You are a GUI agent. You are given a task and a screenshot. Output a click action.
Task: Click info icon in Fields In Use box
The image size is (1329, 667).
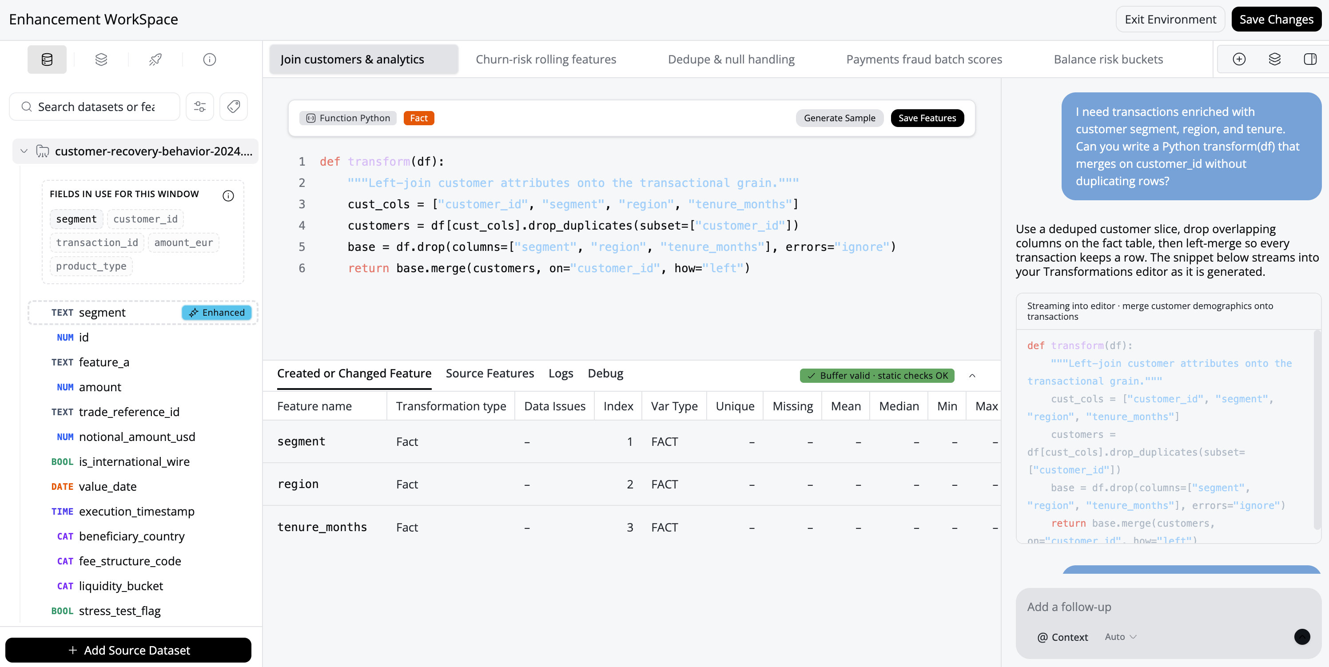click(228, 195)
